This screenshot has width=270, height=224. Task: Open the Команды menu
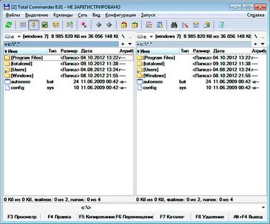tap(63, 15)
